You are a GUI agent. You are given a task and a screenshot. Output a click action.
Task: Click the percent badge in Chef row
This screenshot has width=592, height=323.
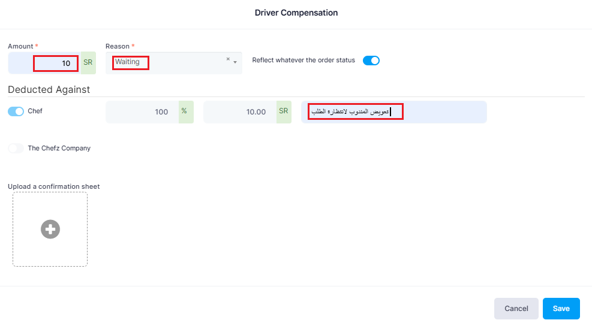186,111
